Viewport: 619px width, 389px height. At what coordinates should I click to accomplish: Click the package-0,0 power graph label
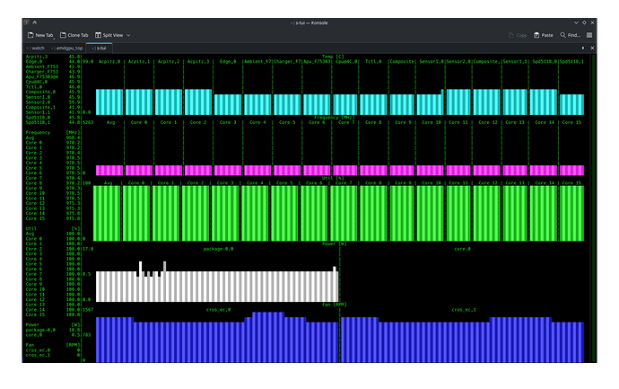click(x=218, y=249)
